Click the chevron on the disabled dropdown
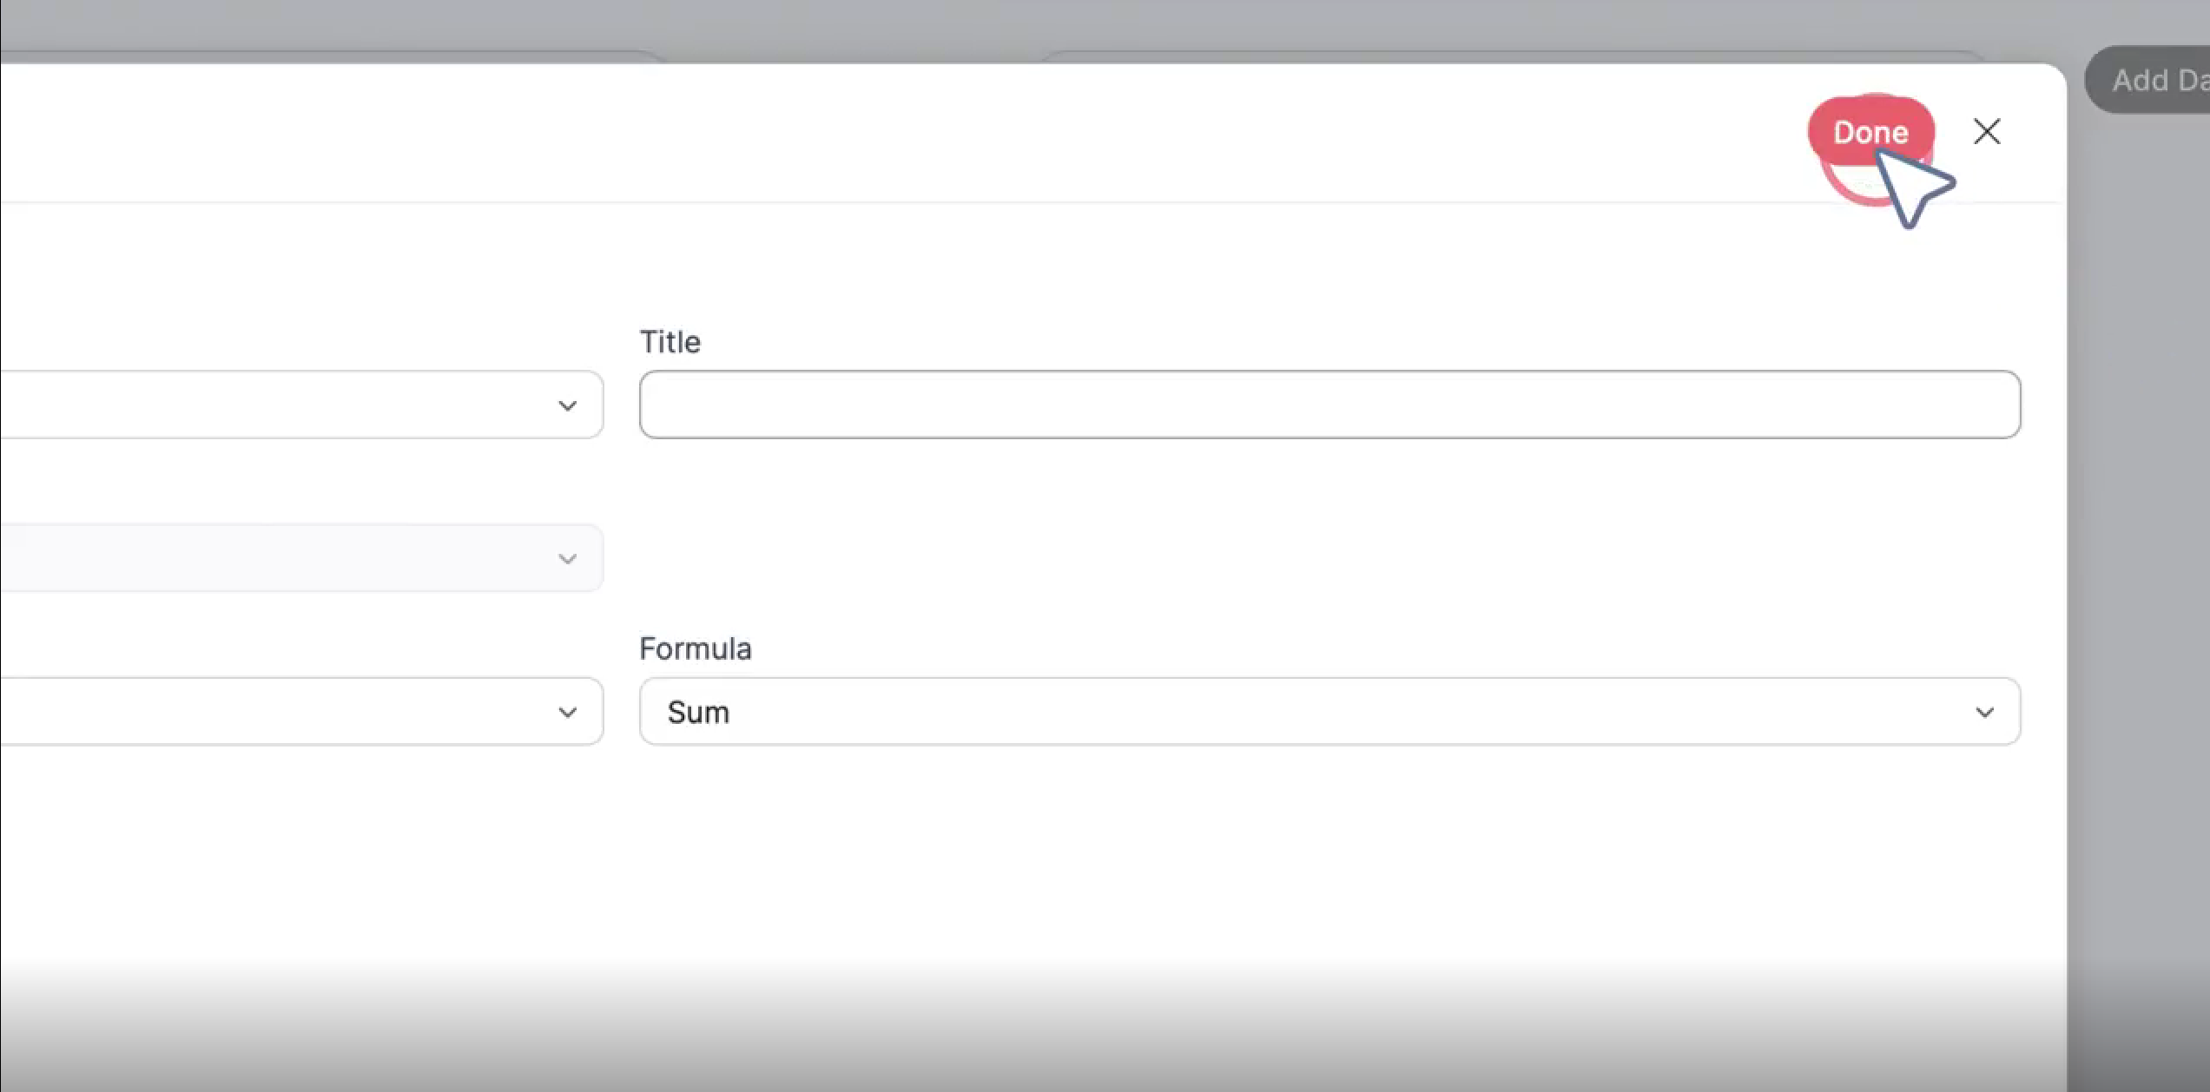The height and width of the screenshot is (1092, 2210). 567,559
